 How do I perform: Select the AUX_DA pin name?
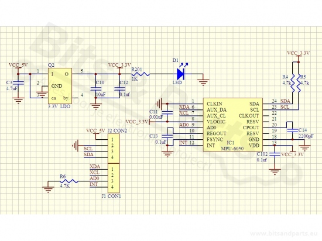[x=217, y=110]
